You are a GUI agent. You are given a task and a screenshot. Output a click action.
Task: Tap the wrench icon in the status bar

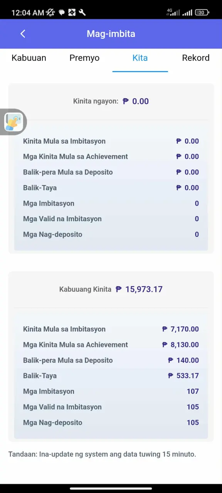[82, 12]
